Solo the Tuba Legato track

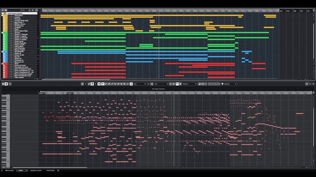point(12,77)
